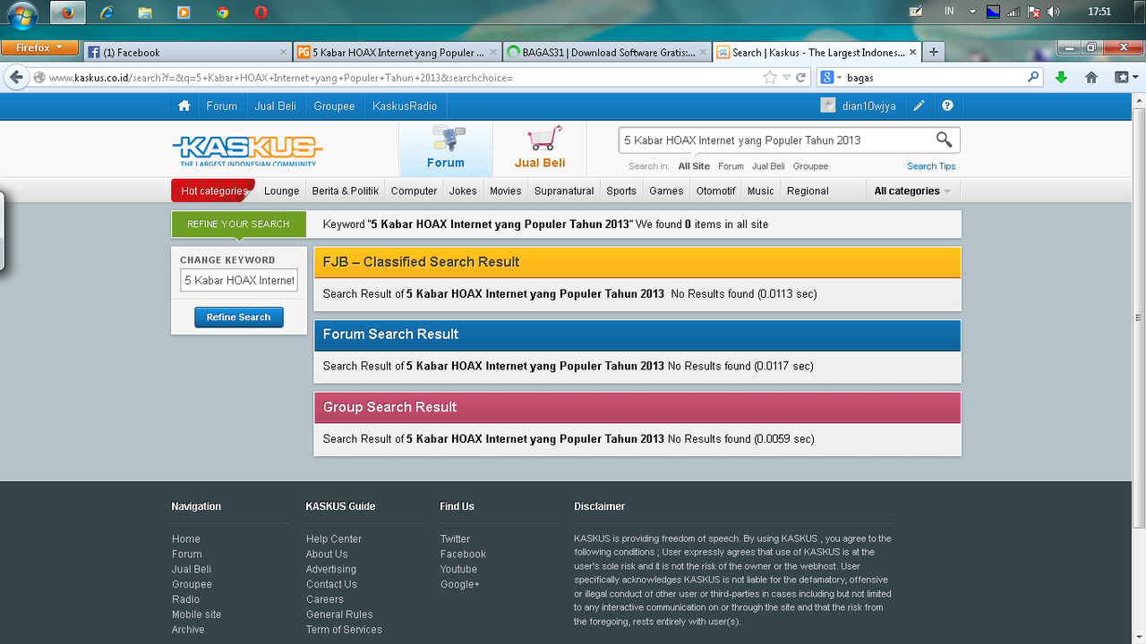The width and height of the screenshot is (1146, 644).
Task: Launch Chrome from the taskbar
Action: (223, 13)
